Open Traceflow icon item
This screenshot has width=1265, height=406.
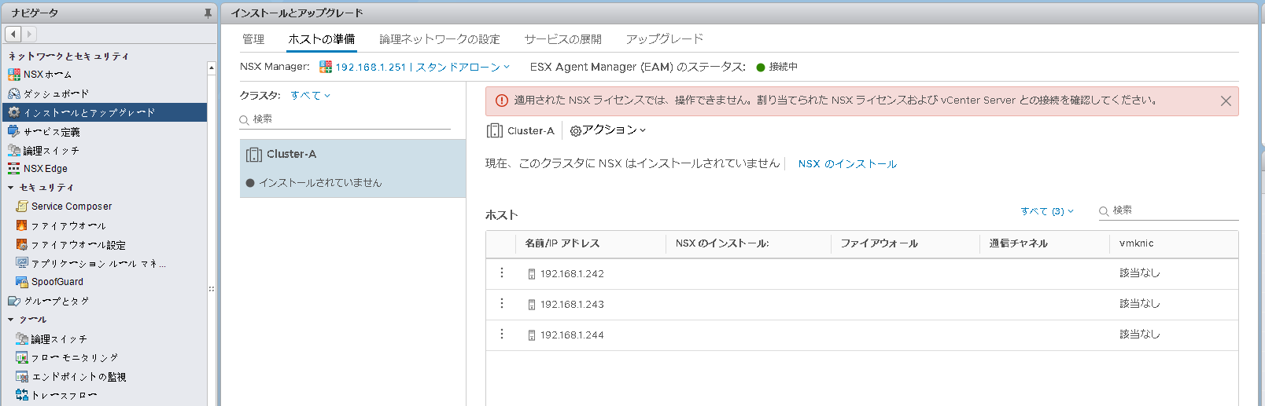click(22, 395)
